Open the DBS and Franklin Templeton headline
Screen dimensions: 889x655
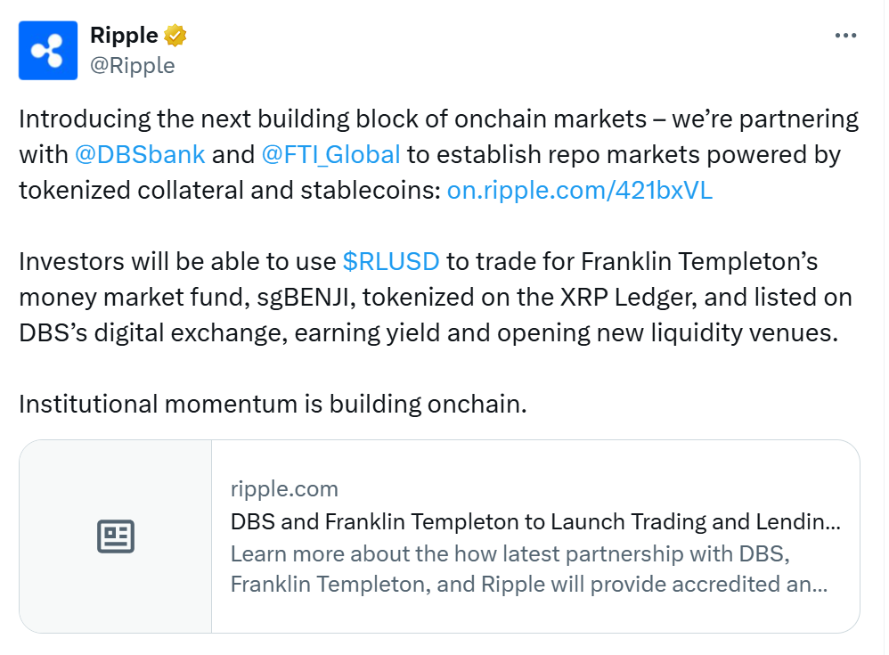click(534, 521)
